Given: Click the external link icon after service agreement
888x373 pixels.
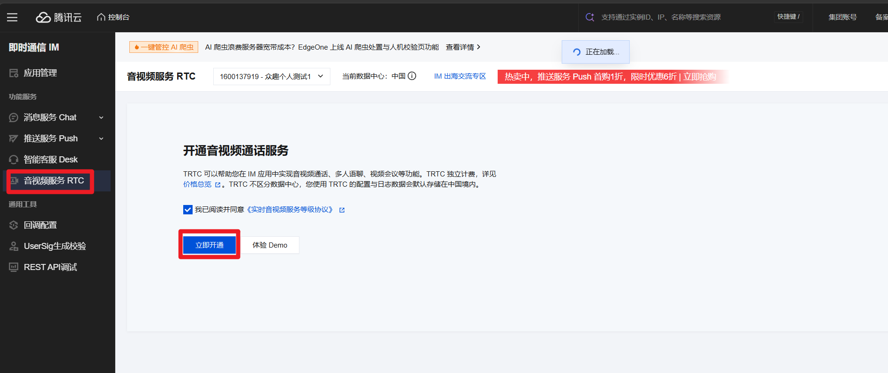Looking at the screenshot, I should click(342, 210).
